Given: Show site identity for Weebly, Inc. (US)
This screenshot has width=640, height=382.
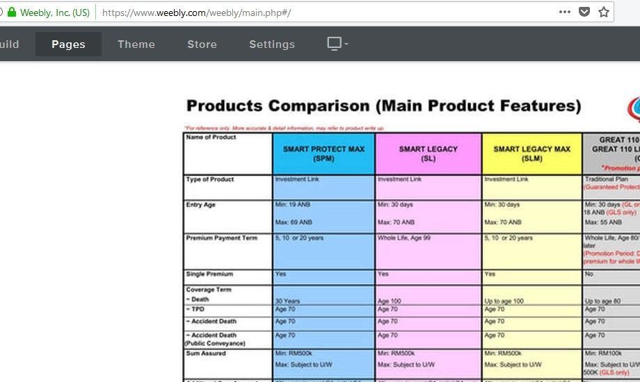Looking at the screenshot, I should (x=54, y=13).
